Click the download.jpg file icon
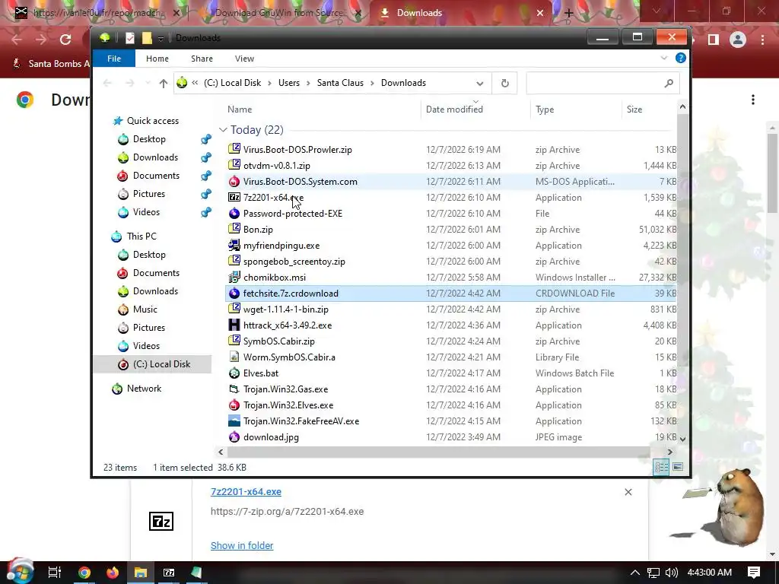 (x=234, y=436)
